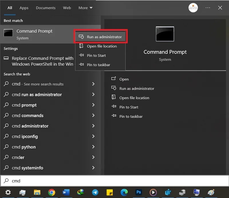Choose Pin to taskbar in context menu
229x198 pixels.
click(x=100, y=65)
